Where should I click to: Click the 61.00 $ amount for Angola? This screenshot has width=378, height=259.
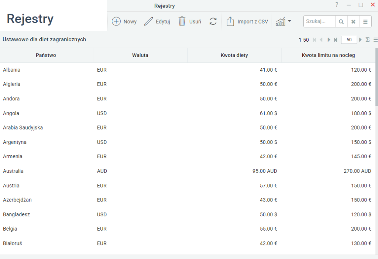[268, 113]
